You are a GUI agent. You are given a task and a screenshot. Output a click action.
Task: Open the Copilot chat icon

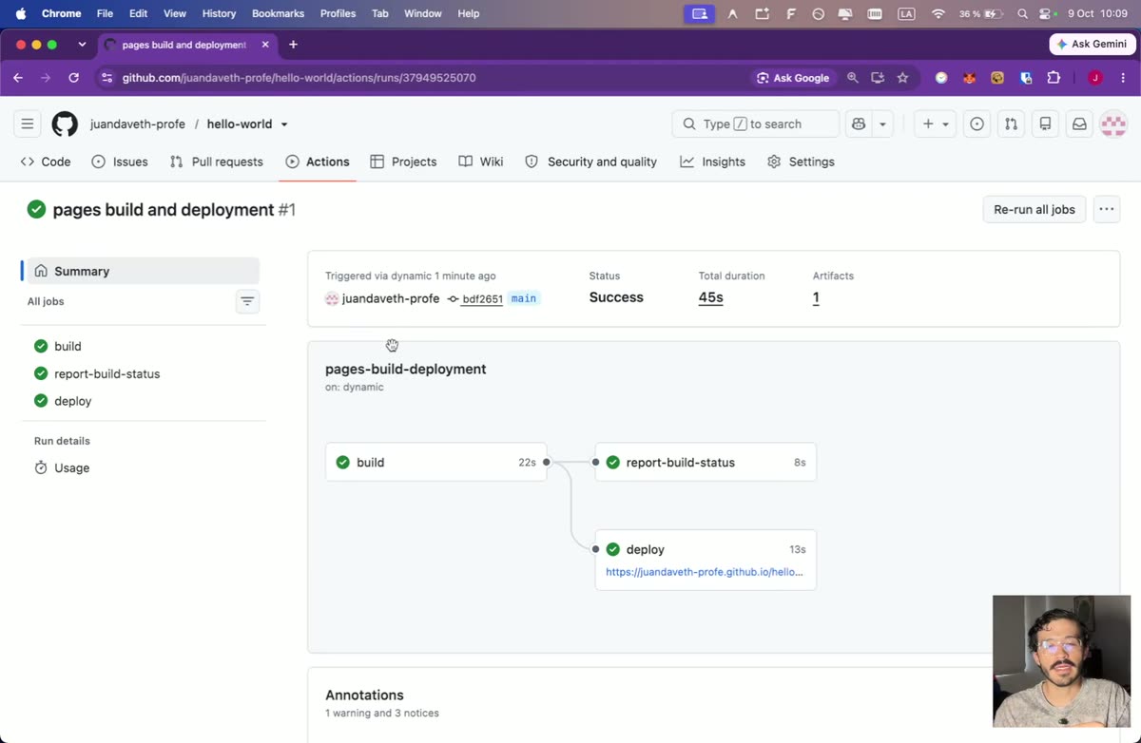point(859,124)
